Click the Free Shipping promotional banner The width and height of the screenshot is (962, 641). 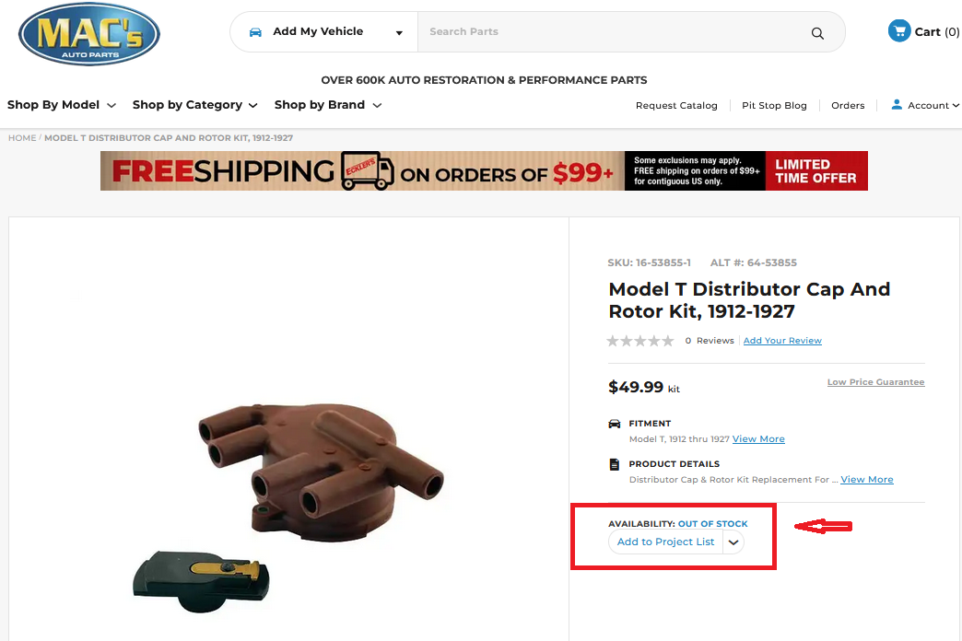pos(484,171)
